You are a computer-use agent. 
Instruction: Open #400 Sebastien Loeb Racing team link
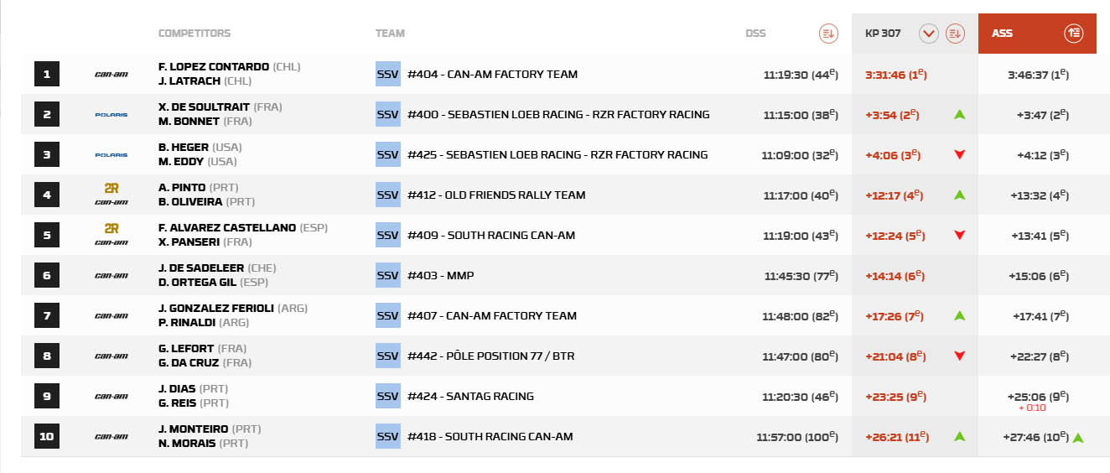click(558, 114)
